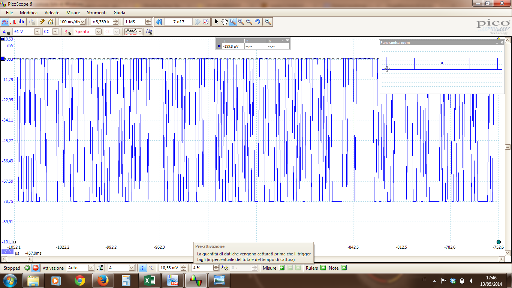
Task: Go to first waveform buffer
Action: pyautogui.click(x=159, y=22)
